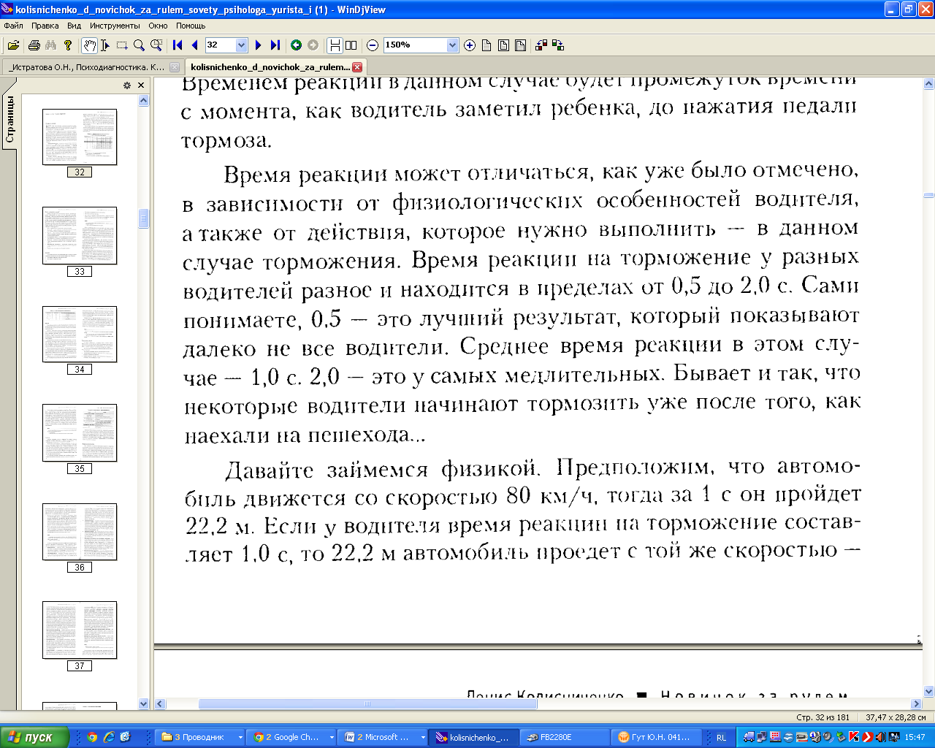Select page 36 thumbnail
This screenshot has width=935, height=748.
click(80, 532)
